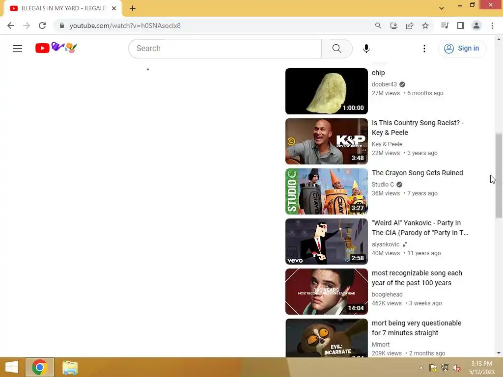The width and height of the screenshot is (503, 377).
Task: Open the Key & Peele video thumbnail
Action: click(x=327, y=141)
